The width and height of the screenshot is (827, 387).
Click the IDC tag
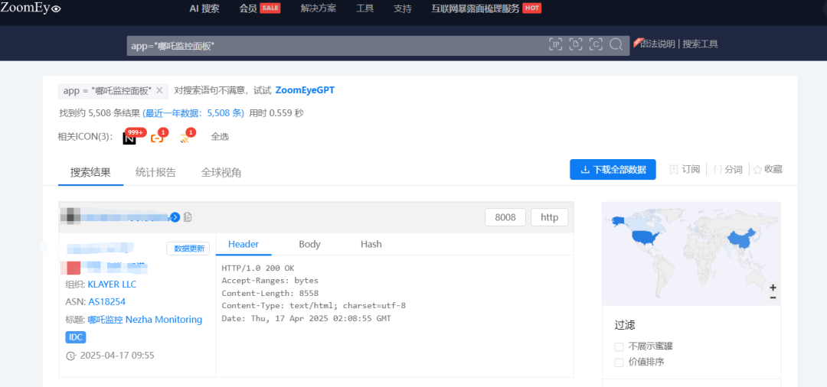tap(76, 337)
